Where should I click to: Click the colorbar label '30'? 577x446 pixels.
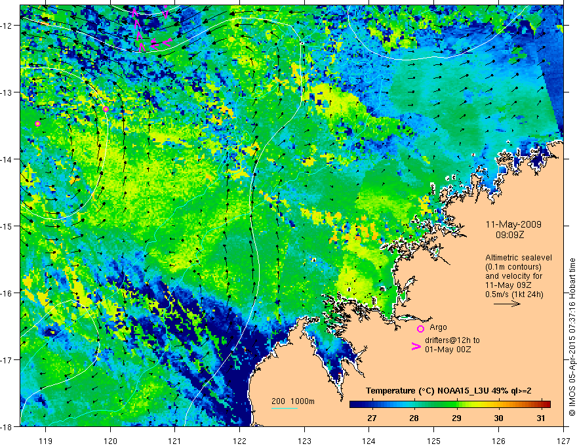(x=498, y=418)
